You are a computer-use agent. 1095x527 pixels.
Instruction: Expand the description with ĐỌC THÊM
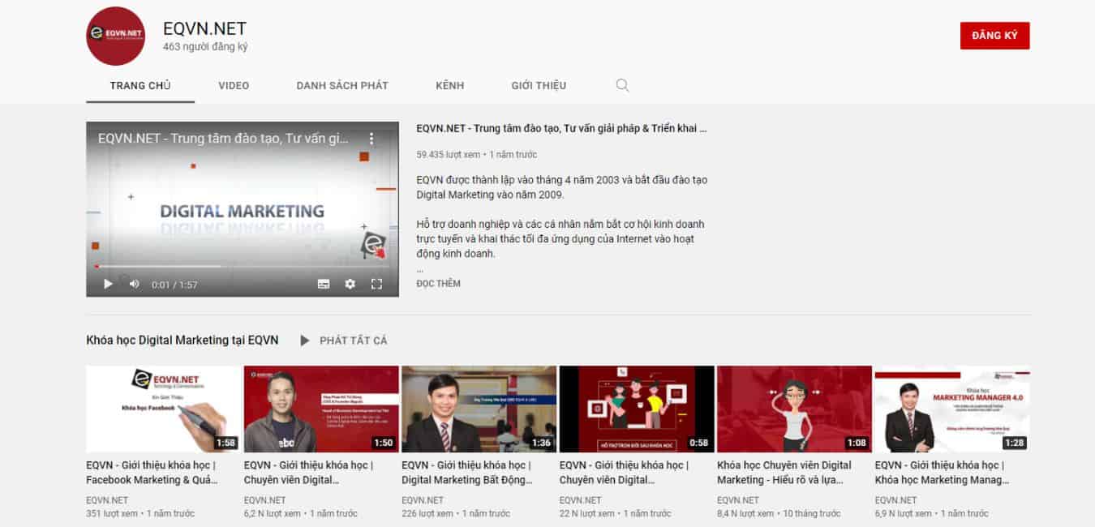(x=439, y=283)
